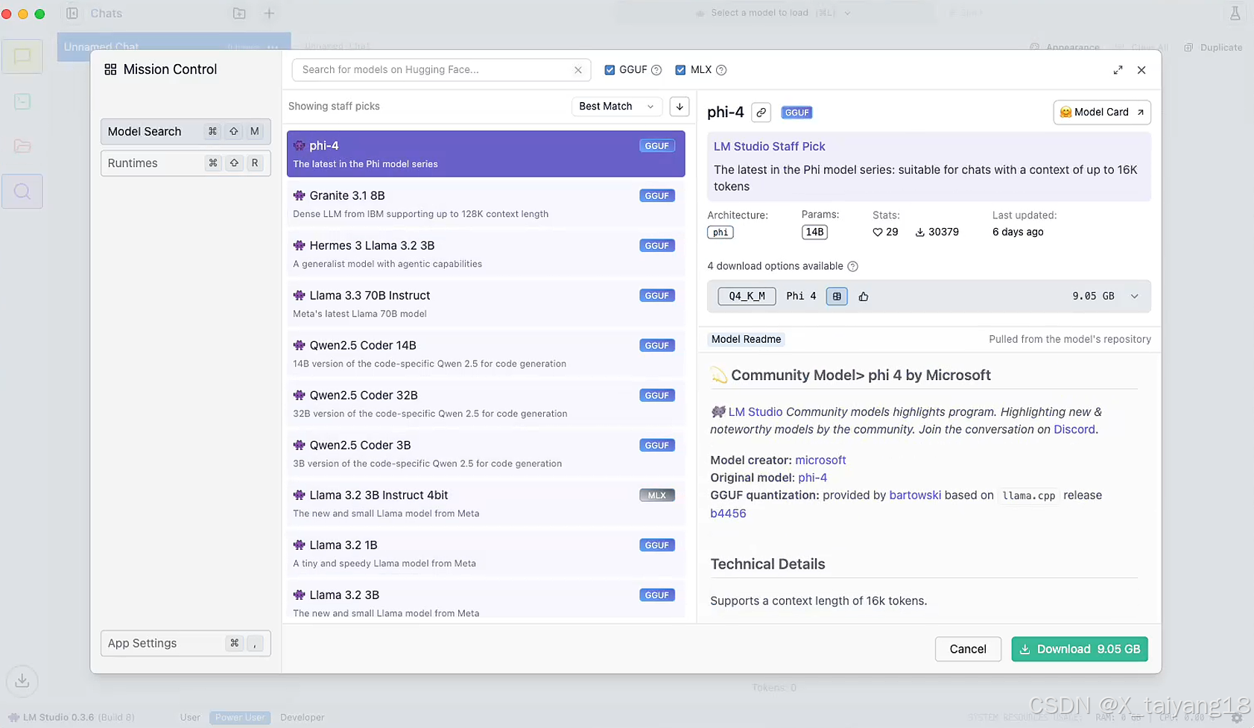Click the GPU offload chip icon for Phi 4

point(837,297)
